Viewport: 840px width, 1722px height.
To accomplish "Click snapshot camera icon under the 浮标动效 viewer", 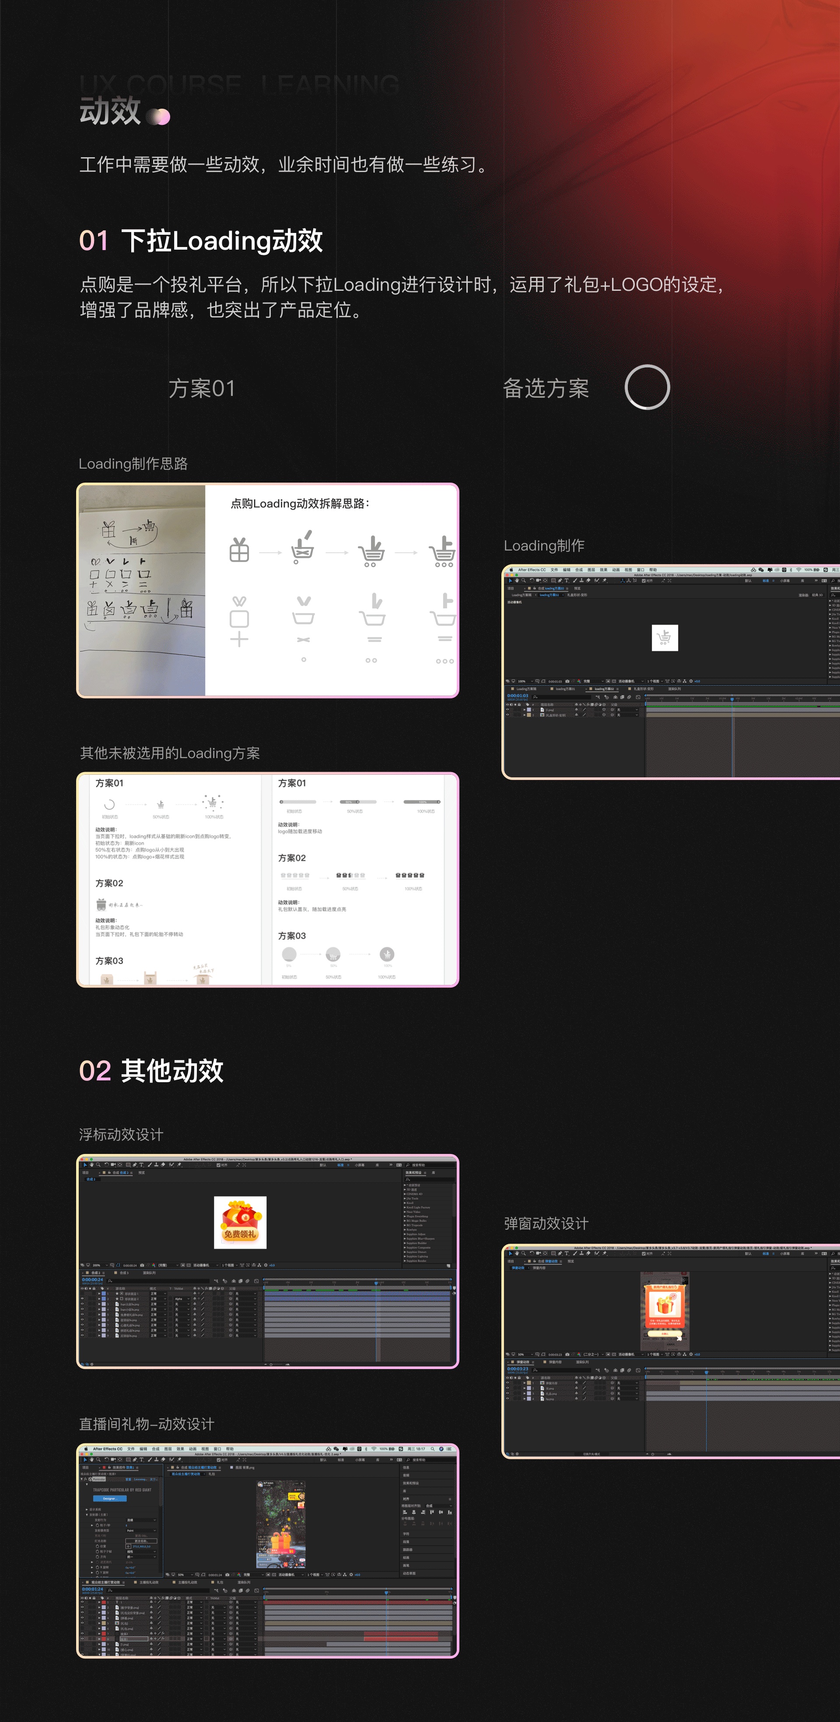I will pos(142,1265).
